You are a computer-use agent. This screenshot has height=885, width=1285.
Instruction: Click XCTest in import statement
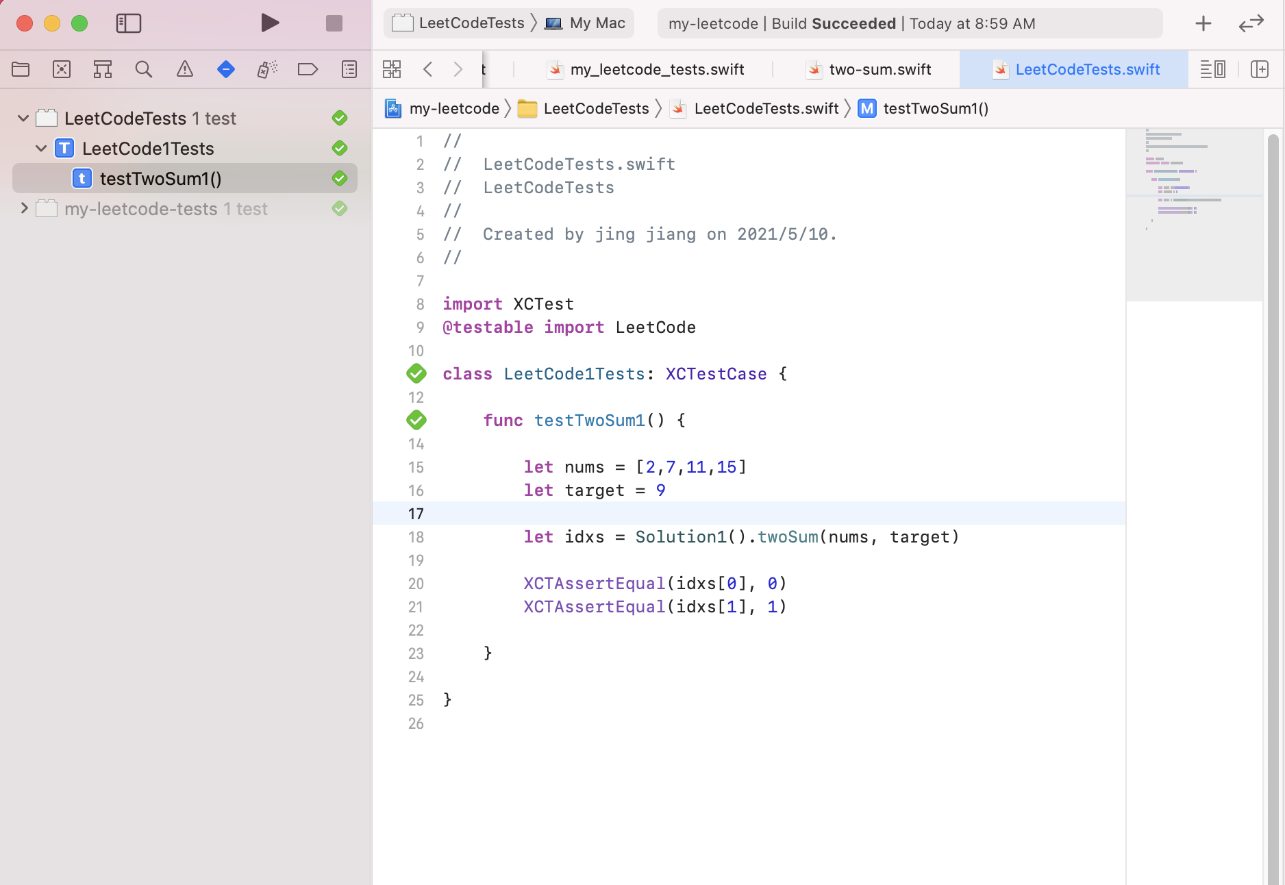tap(544, 304)
